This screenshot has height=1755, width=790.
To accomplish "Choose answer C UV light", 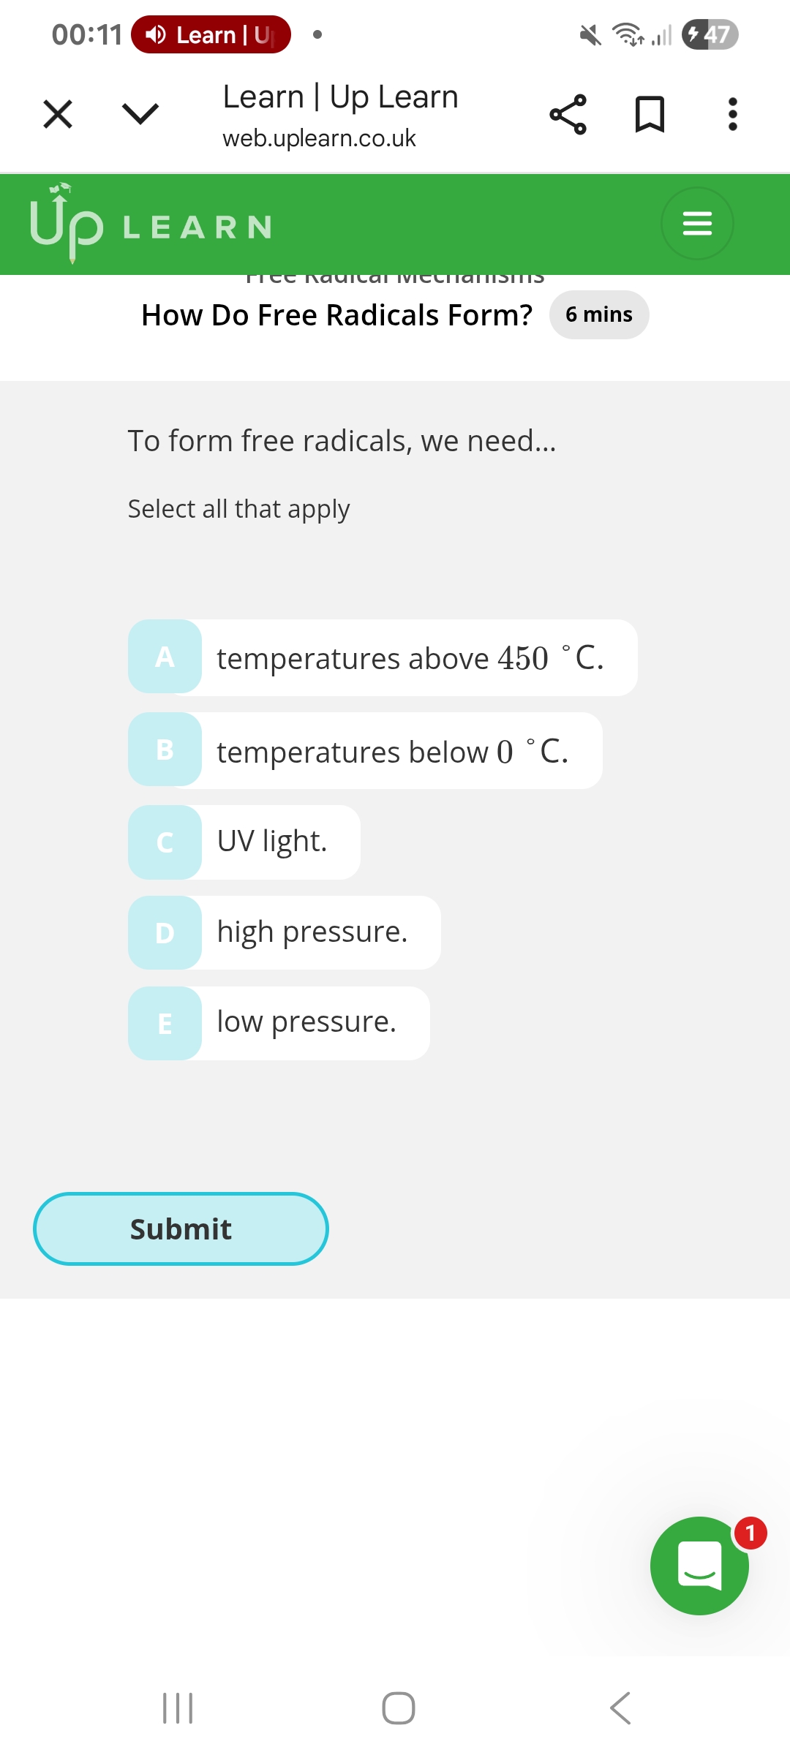I will tap(244, 842).
